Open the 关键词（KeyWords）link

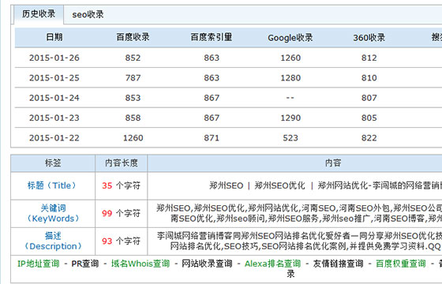tap(53, 213)
